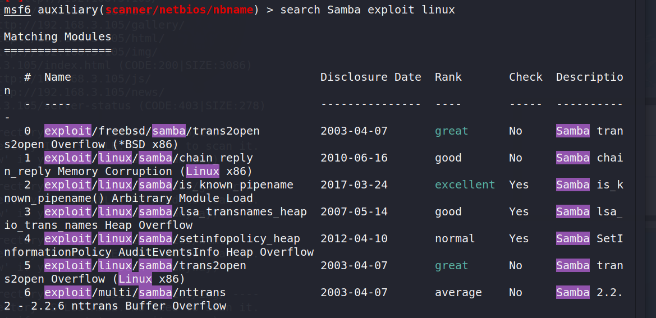Click module exploit/linux/samba/lsa_transnames_heap
Image resolution: width=656 pixels, height=318 pixels.
(x=176, y=212)
